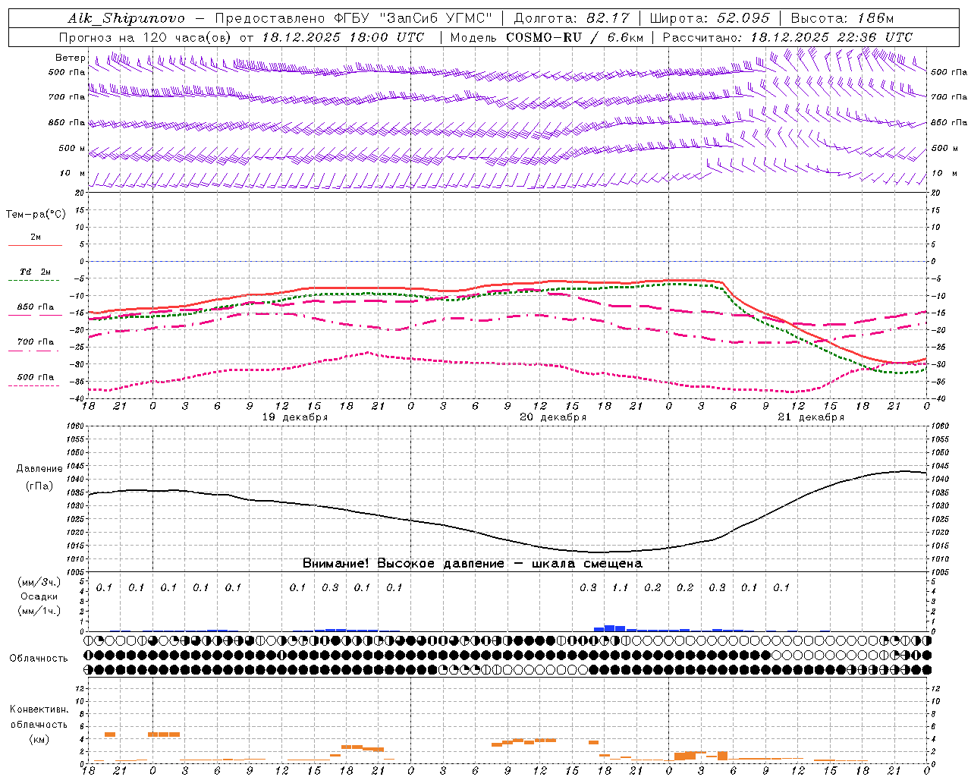Click the computed time Рассчитано: 18.12.2025 22:36 UTC
This screenshot has height=777, width=971.
pyautogui.click(x=787, y=37)
